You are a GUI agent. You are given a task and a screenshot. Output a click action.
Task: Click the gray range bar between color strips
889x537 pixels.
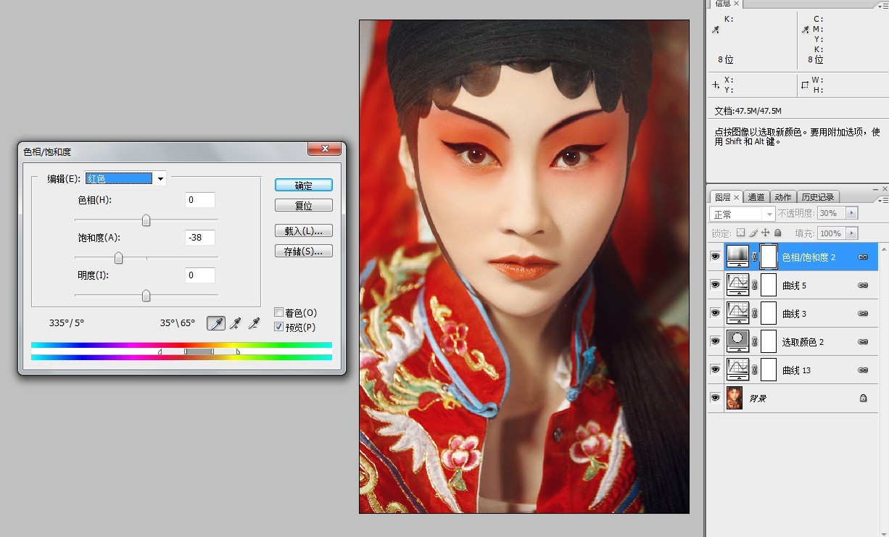[199, 351]
